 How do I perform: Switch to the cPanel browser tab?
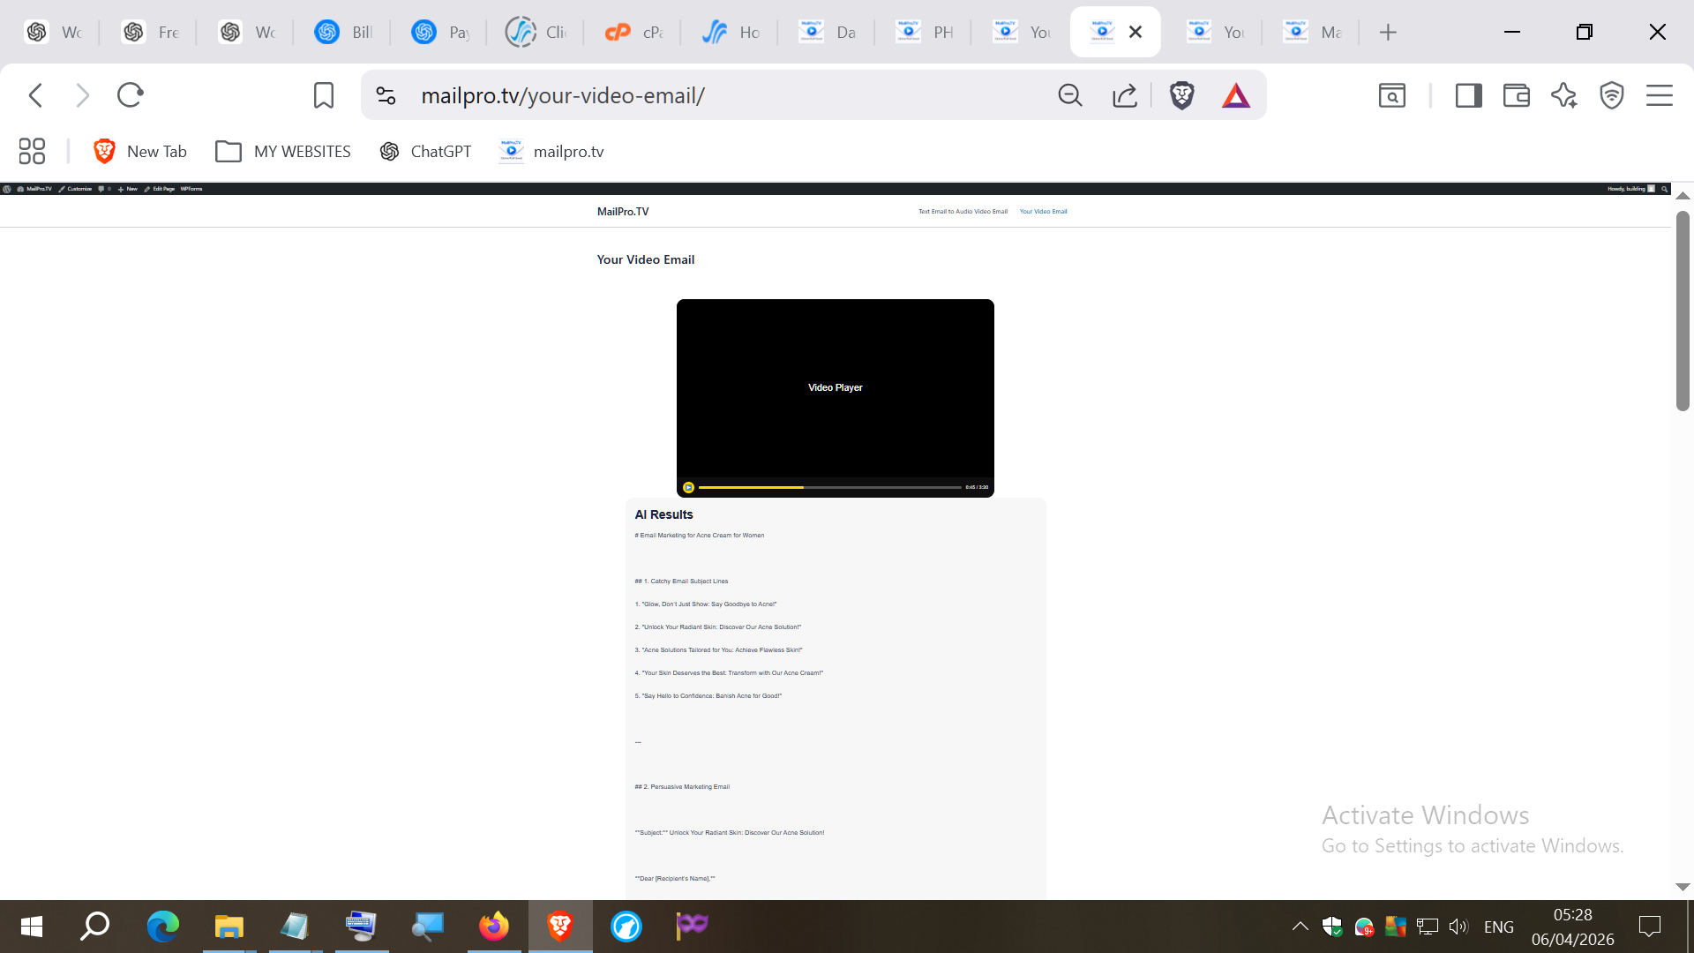pyautogui.click(x=633, y=33)
